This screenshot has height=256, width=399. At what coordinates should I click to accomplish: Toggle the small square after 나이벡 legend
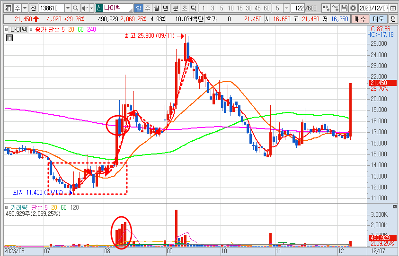click(x=31, y=29)
